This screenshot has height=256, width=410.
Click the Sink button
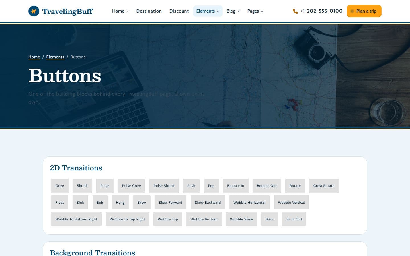tap(80, 203)
